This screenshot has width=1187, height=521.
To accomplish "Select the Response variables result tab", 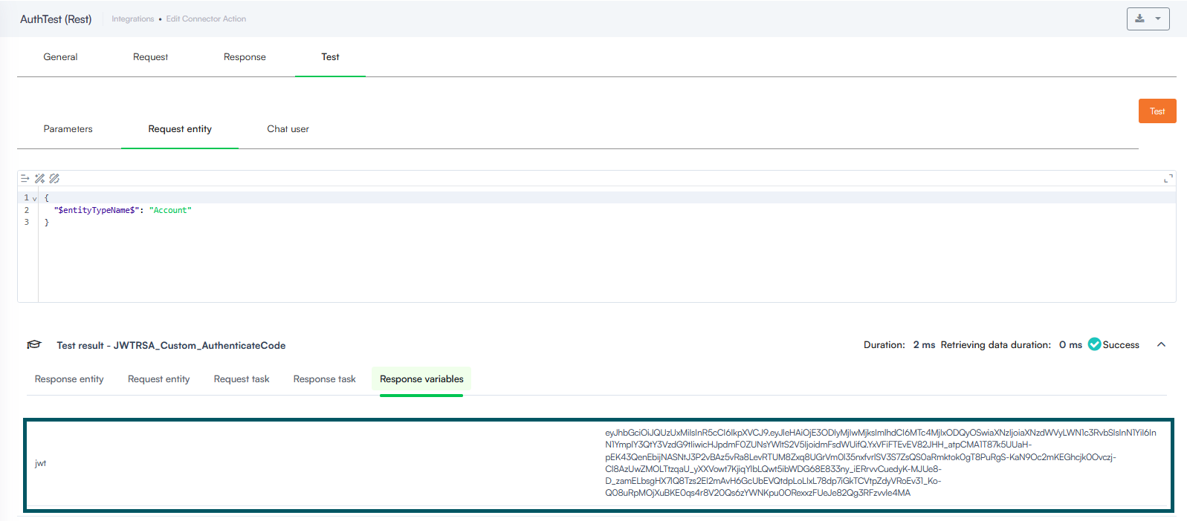I will [x=421, y=379].
